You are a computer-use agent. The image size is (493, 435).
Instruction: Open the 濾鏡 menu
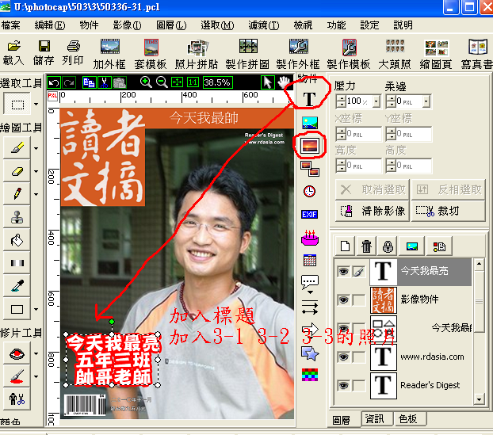(258, 25)
